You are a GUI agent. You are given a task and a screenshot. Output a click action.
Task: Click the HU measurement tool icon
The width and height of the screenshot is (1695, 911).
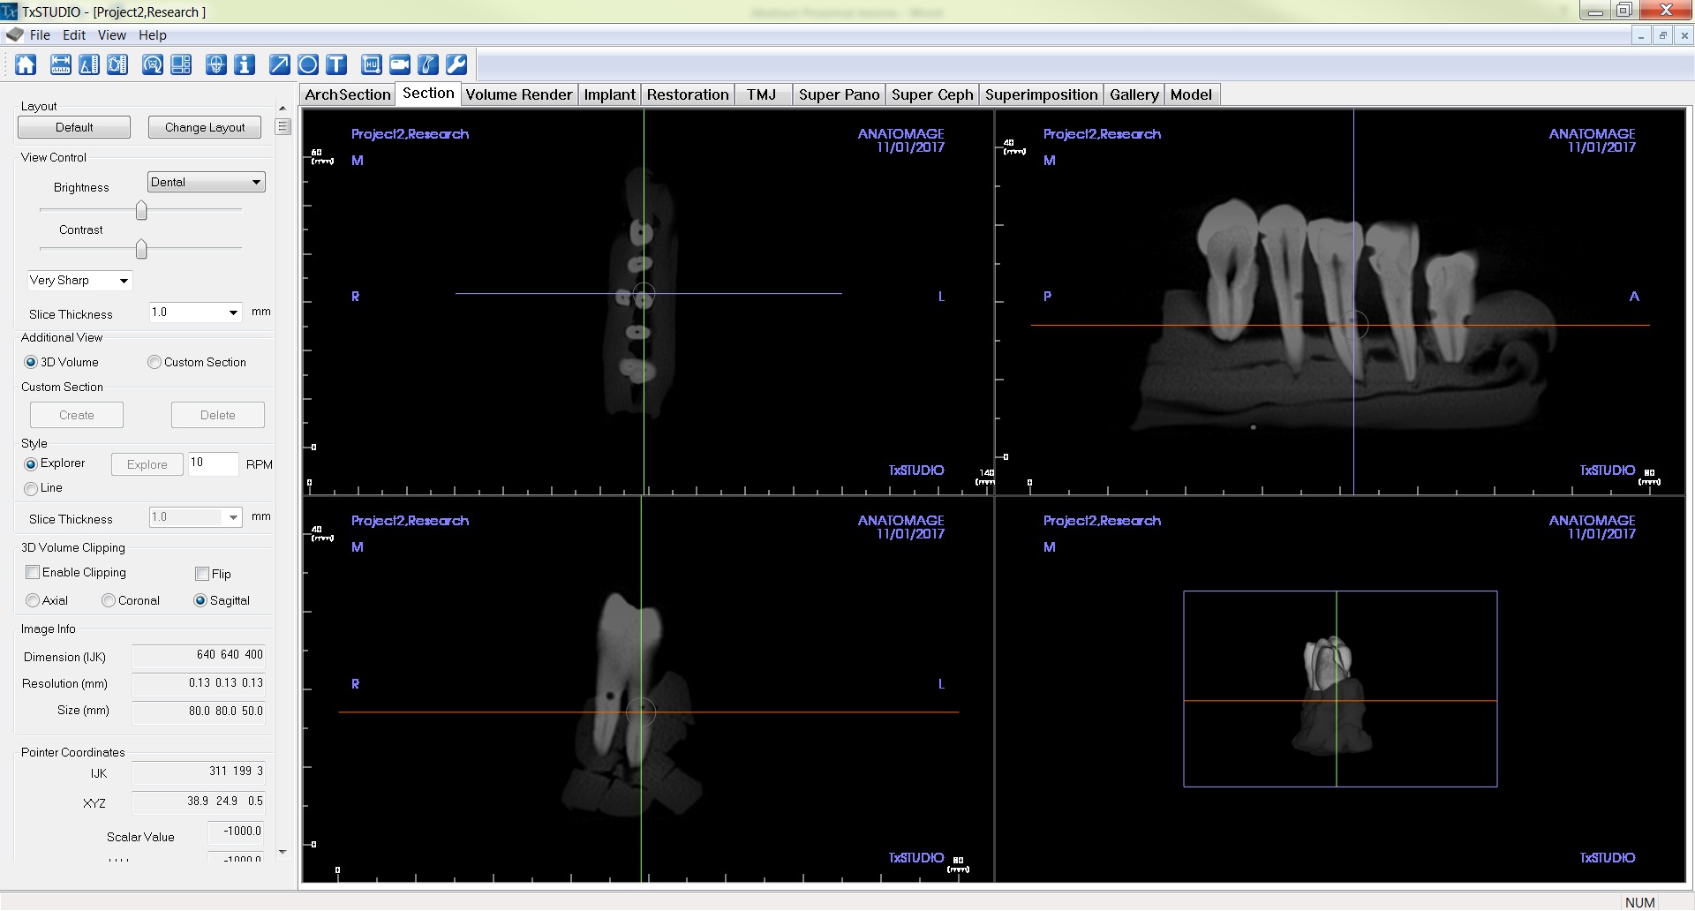[372, 64]
